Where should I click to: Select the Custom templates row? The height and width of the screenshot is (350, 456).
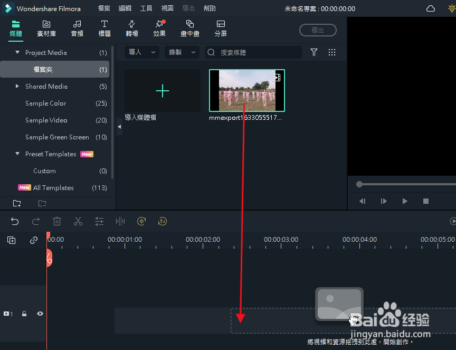click(55, 171)
